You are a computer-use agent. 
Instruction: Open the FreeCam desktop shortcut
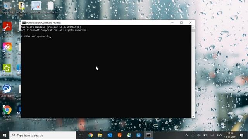[x=36, y=7]
